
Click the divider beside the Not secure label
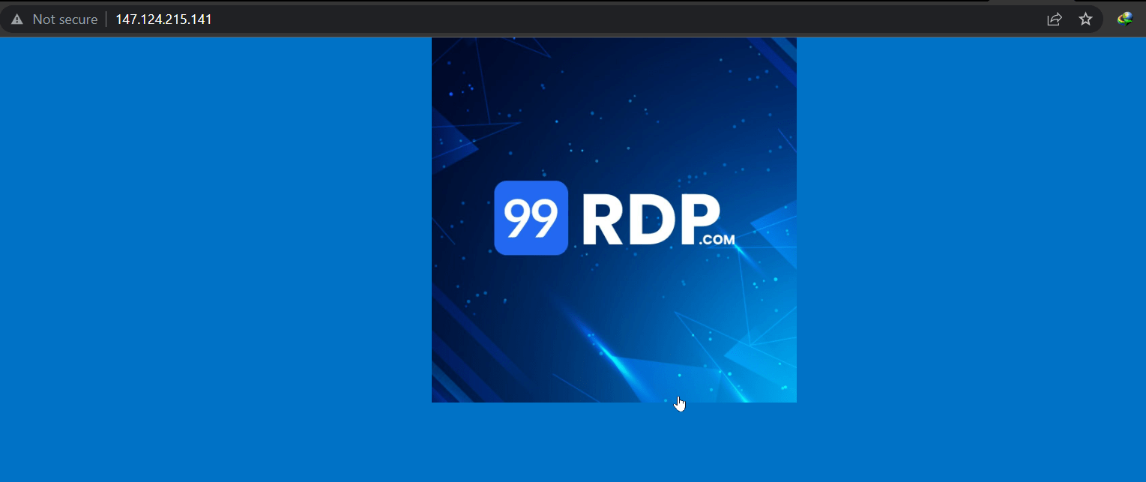tap(106, 19)
